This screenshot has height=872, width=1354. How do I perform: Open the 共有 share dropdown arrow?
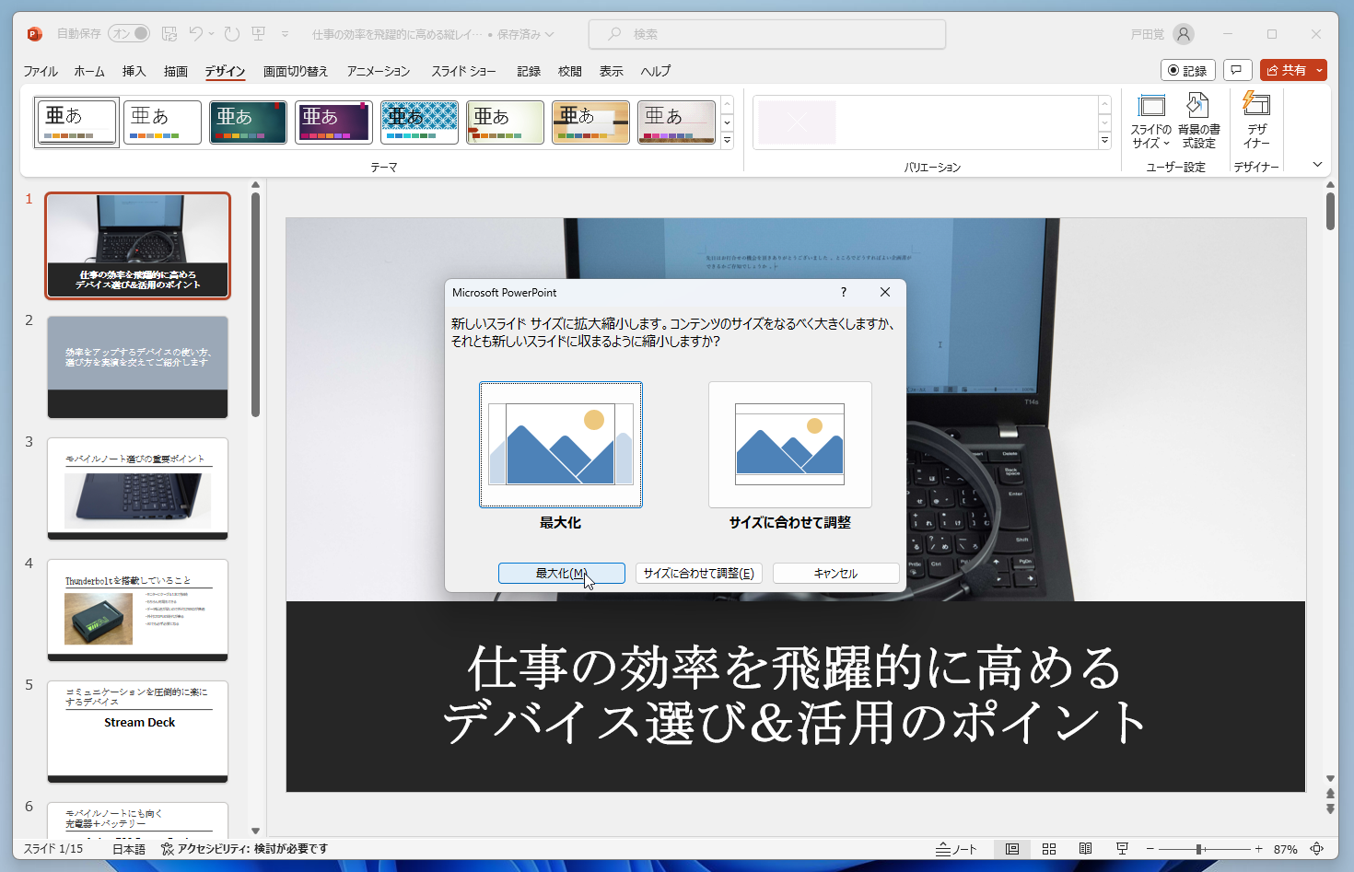click(1320, 70)
